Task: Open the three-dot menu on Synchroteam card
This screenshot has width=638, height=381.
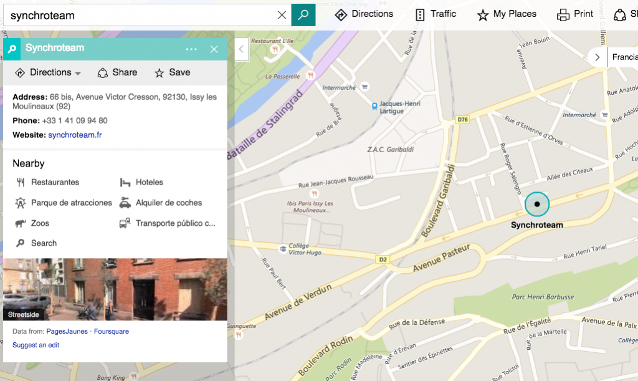Action: 191,49
